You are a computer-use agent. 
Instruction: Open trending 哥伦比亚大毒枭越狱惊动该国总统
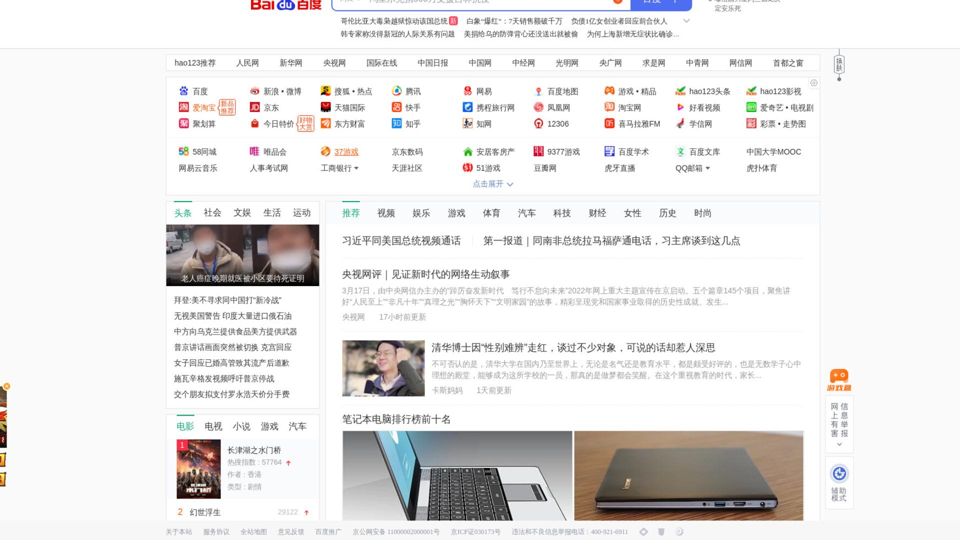pyautogui.click(x=394, y=21)
